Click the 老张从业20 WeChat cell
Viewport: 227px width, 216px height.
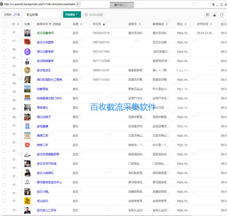[137, 210]
